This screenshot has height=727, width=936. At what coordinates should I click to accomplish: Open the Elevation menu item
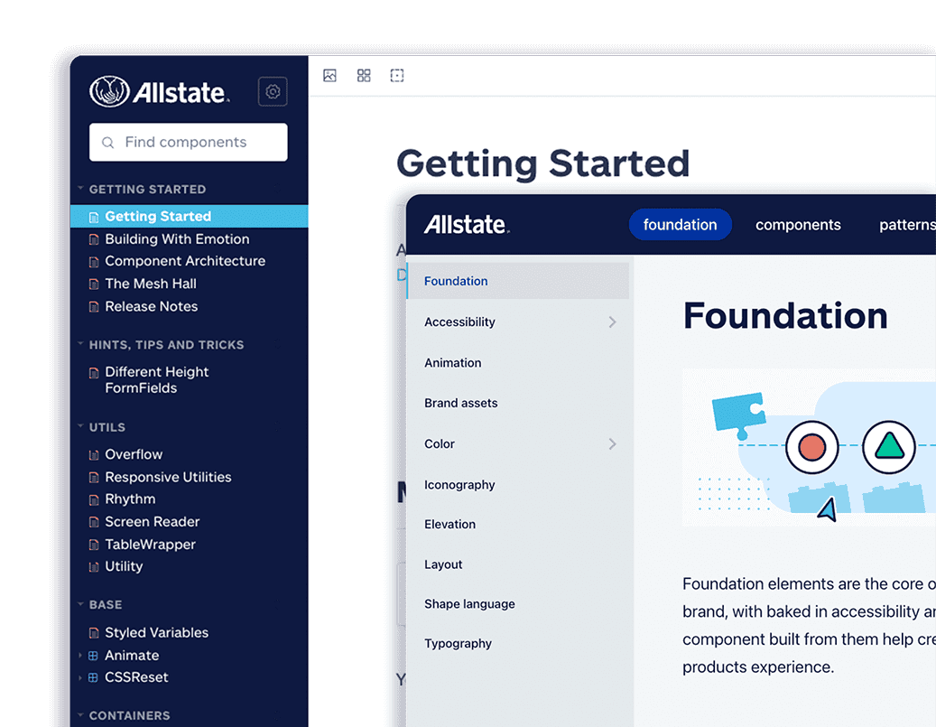[450, 525]
